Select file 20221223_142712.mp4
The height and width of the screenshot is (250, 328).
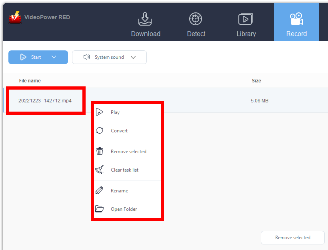(45, 101)
